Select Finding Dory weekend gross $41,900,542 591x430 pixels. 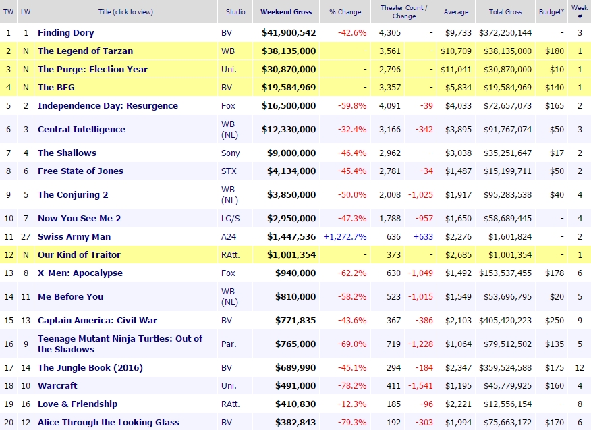coord(289,33)
